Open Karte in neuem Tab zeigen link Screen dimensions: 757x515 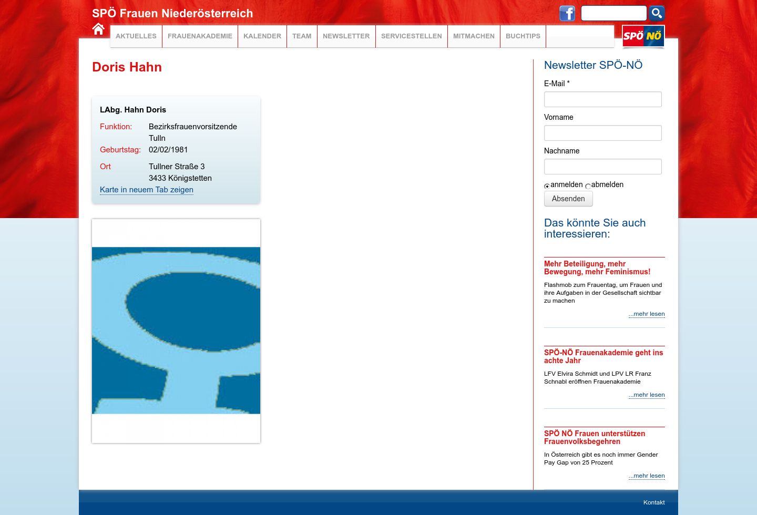click(147, 190)
